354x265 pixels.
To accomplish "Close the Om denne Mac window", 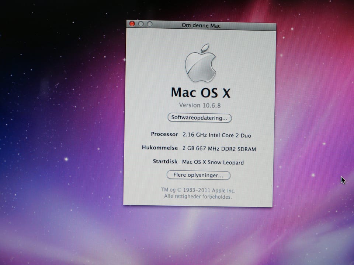I will coord(132,24).
